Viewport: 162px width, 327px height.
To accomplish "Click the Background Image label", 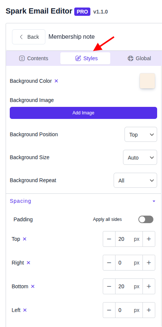I will pos(32,100).
